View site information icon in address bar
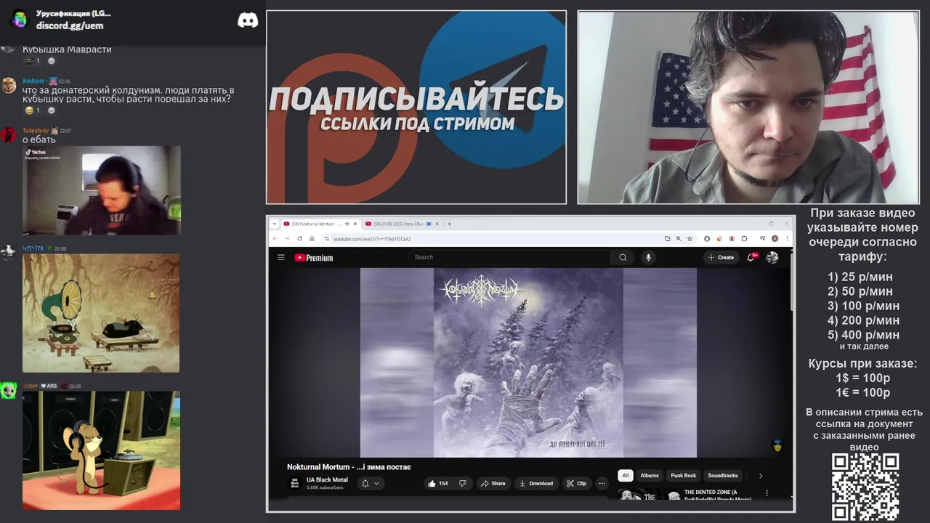The height and width of the screenshot is (523, 930). tap(326, 238)
